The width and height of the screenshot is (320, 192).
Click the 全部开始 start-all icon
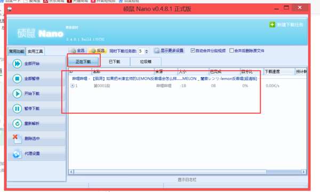(x=17, y=64)
